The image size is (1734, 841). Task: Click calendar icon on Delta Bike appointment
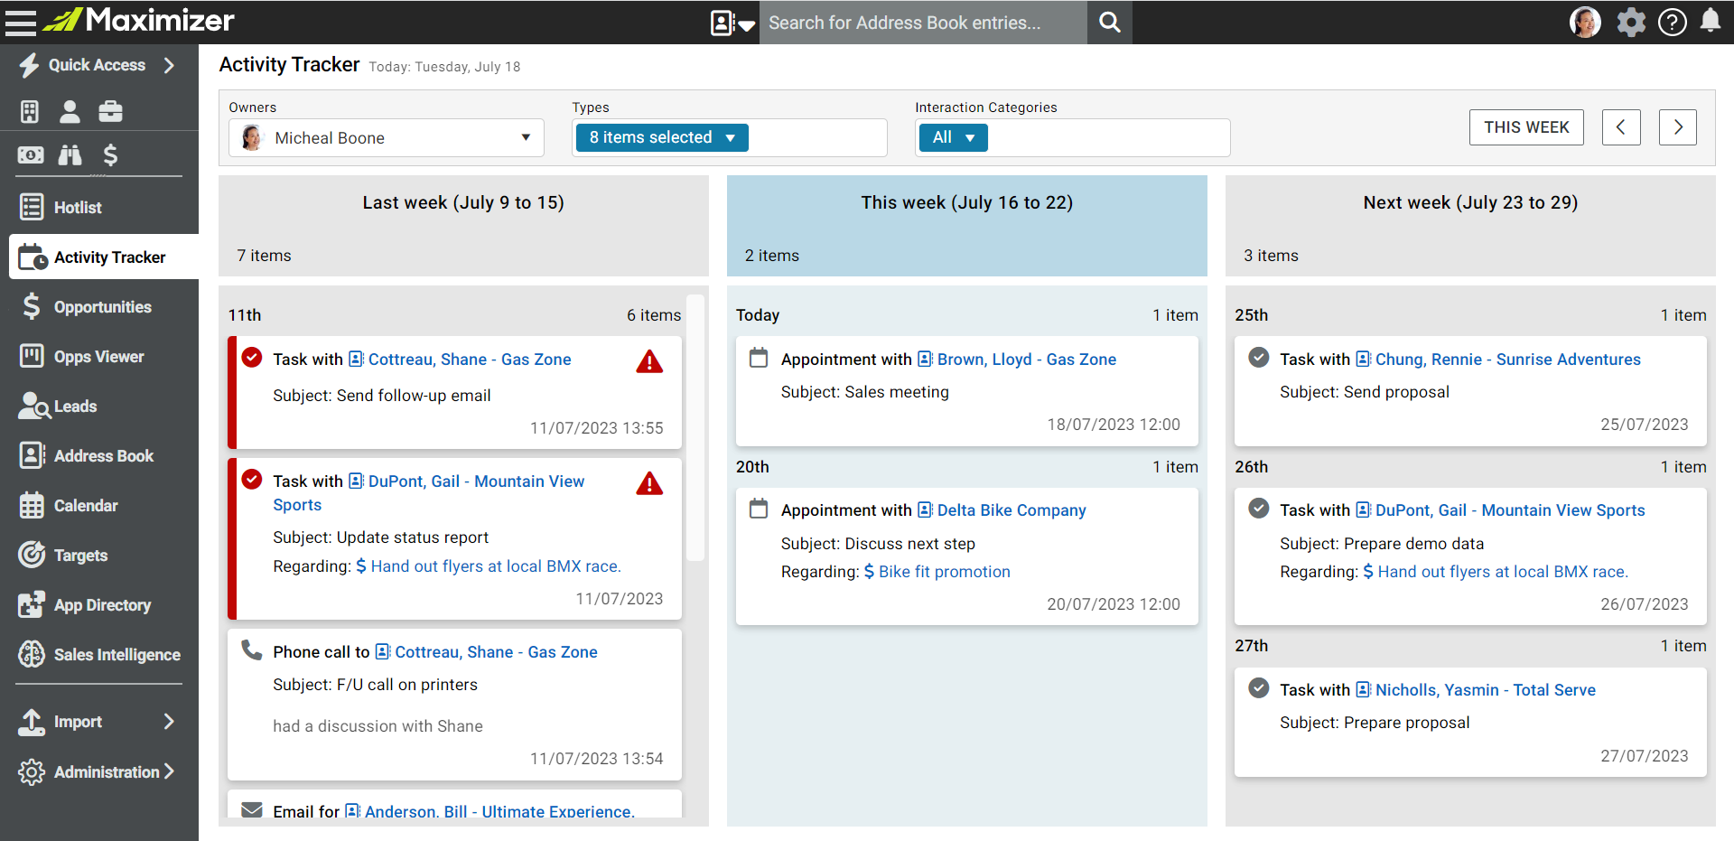pos(759,509)
